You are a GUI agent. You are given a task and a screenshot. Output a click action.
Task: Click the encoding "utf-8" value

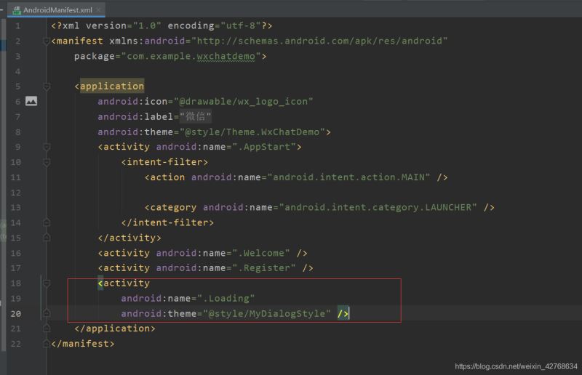click(241, 26)
